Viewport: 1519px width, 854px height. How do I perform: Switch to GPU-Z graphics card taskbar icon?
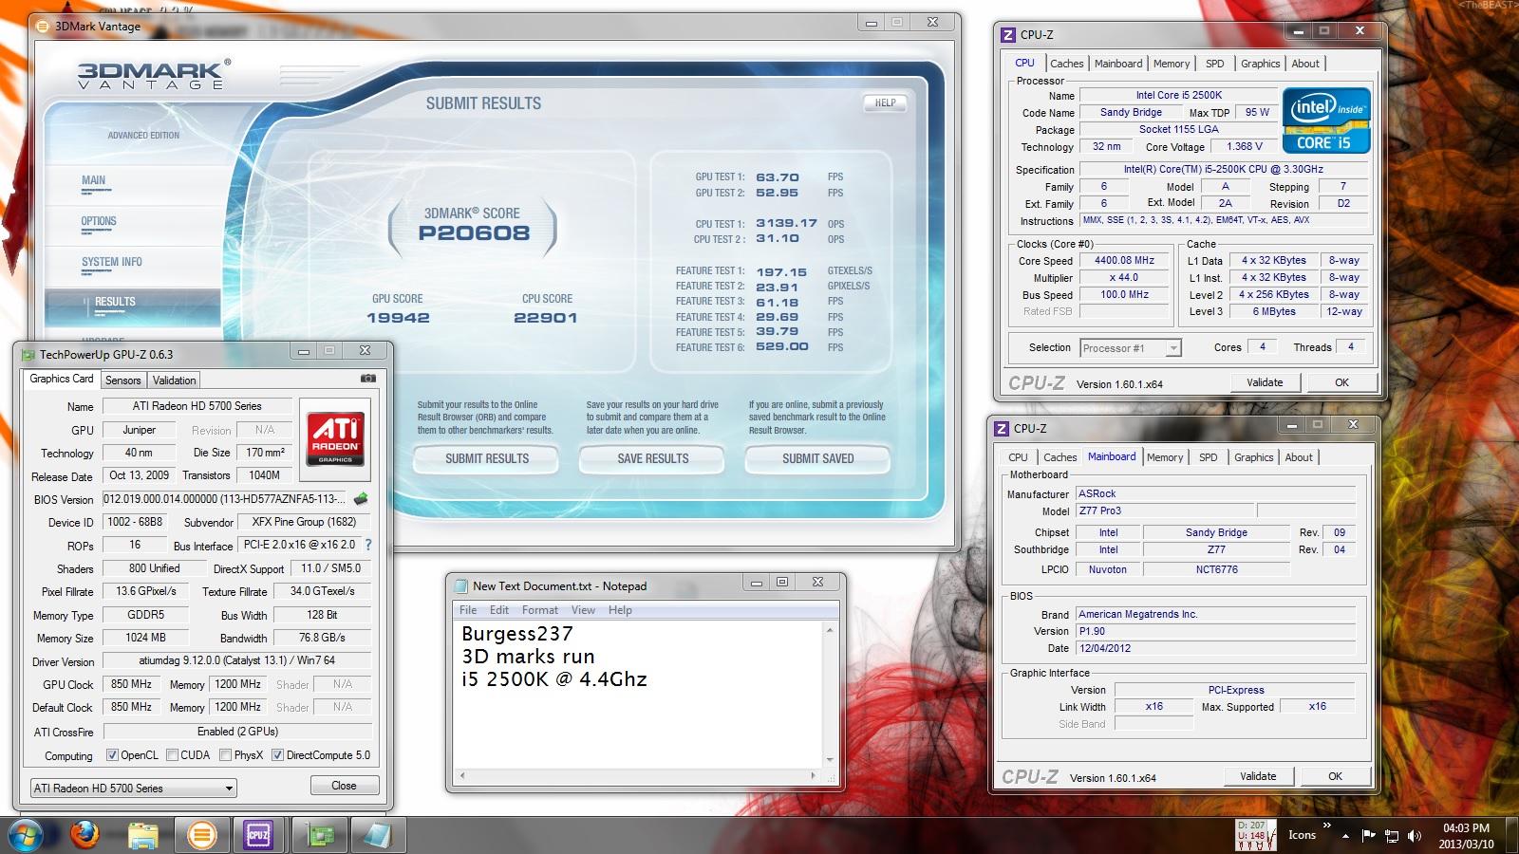pyautogui.click(x=321, y=835)
